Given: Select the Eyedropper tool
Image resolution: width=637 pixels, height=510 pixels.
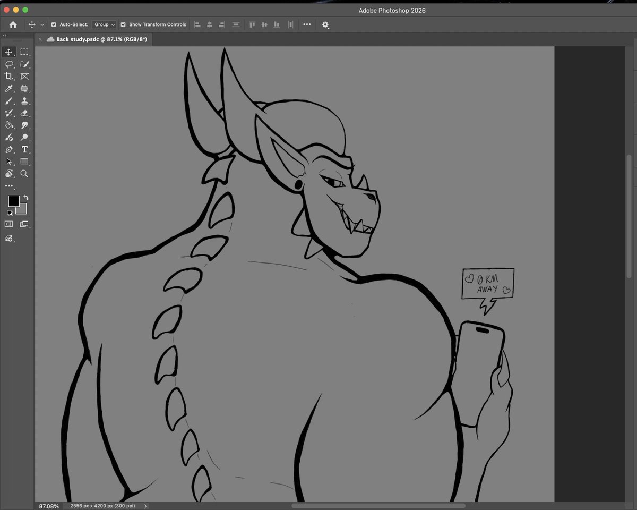Looking at the screenshot, I should coord(9,89).
